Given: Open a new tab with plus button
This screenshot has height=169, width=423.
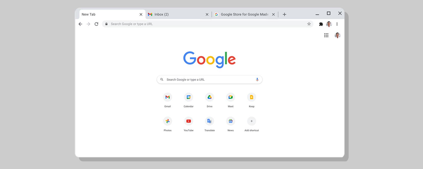Looking at the screenshot, I should point(284,14).
